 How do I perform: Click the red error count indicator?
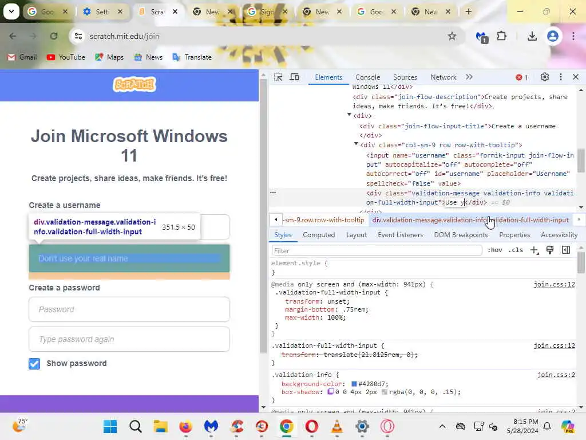coord(522,77)
